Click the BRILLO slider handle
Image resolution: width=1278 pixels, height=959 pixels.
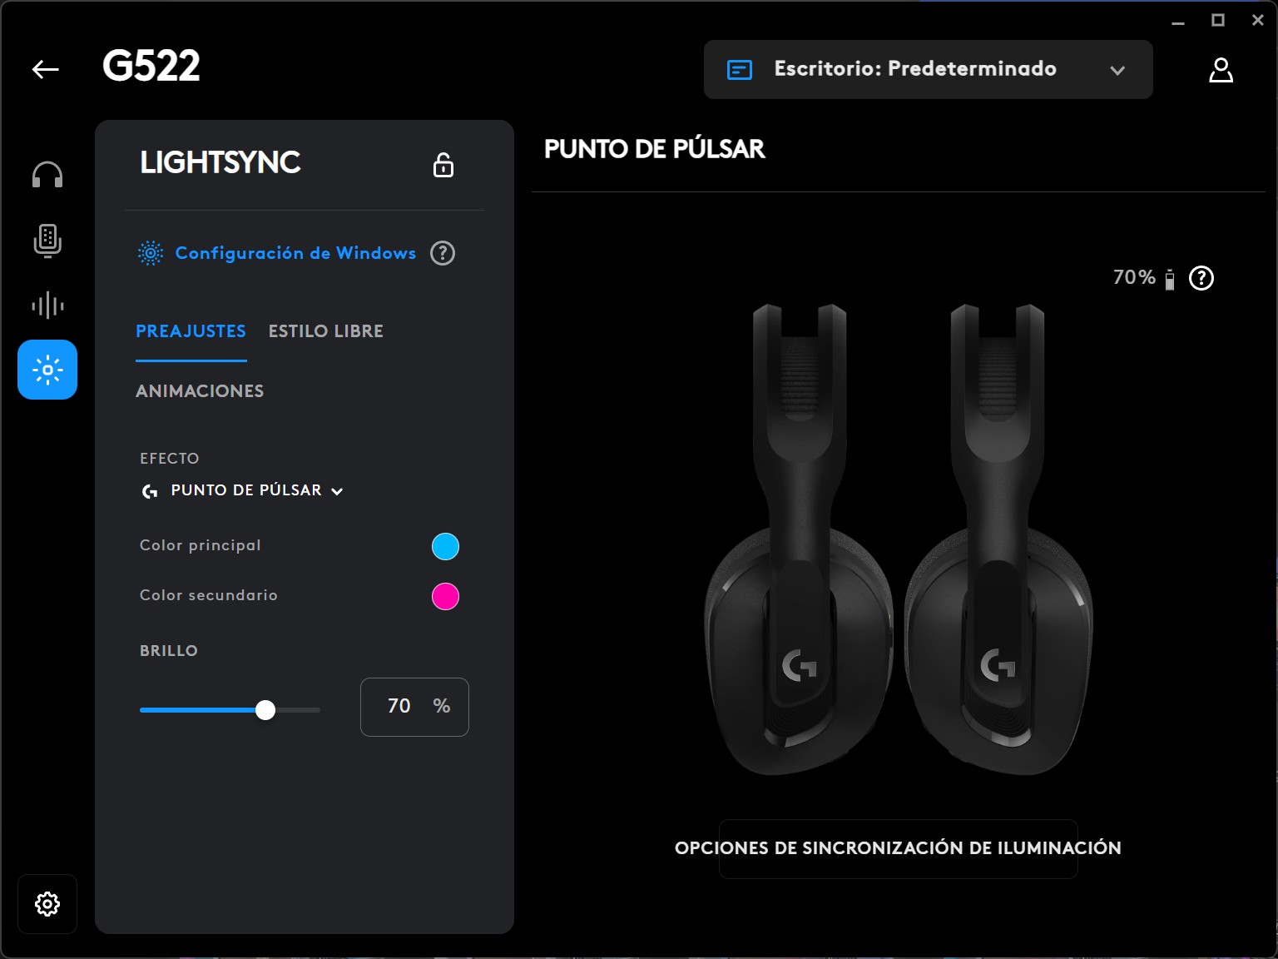click(265, 710)
